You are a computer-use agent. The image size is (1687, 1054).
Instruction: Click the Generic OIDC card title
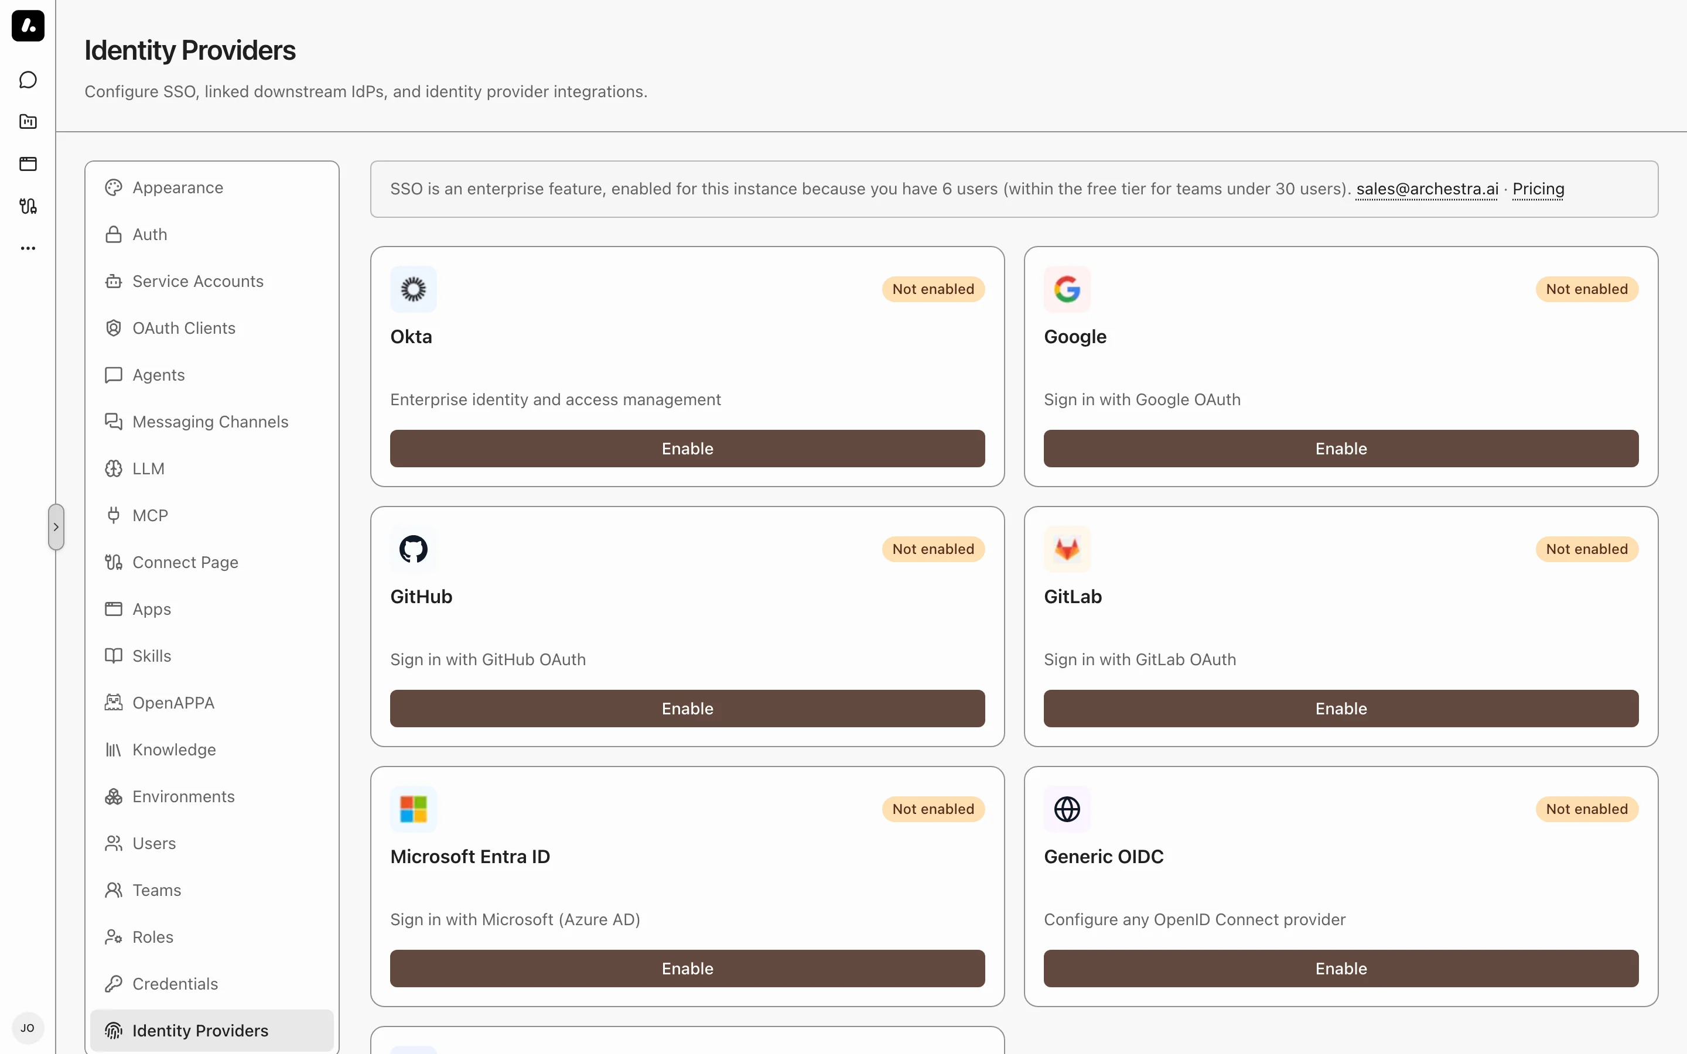tap(1104, 857)
